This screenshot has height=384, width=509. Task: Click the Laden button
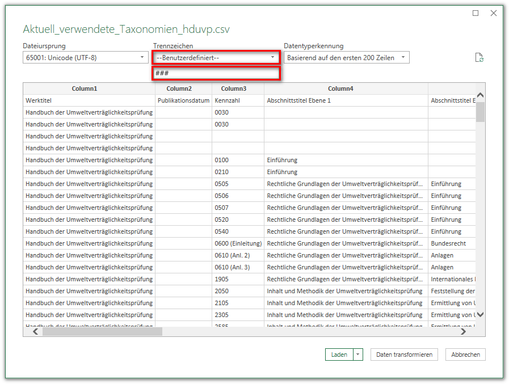339,355
